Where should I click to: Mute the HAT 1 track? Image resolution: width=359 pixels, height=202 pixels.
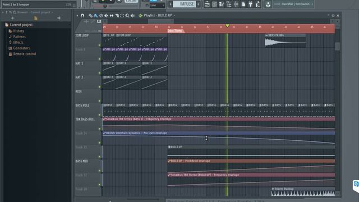click(99, 73)
